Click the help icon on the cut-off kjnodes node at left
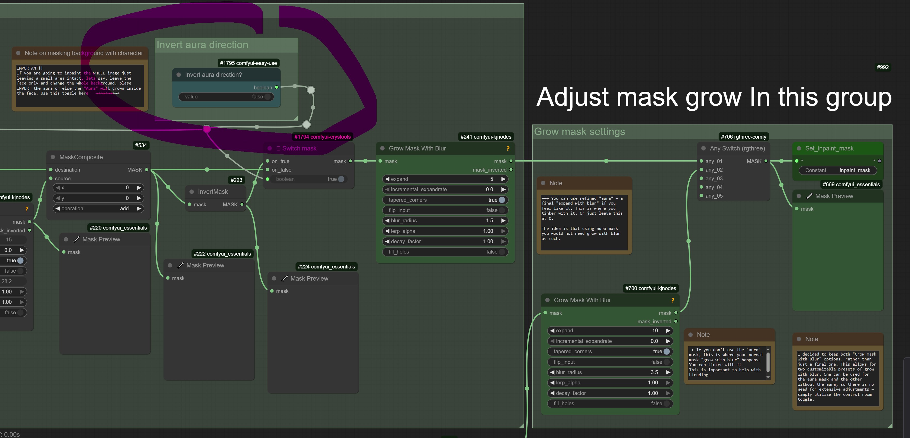Image resolution: width=910 pixels, height=438 pixels. [27, 209]
